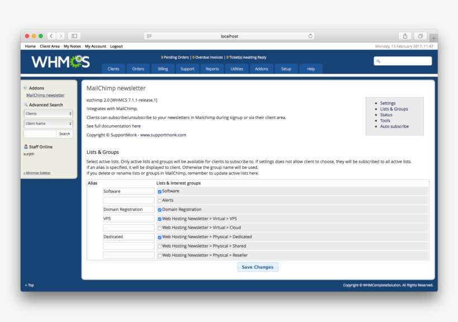Click the browser back arrow
This screenshot has width=458, height=322.
click(53, 35)
